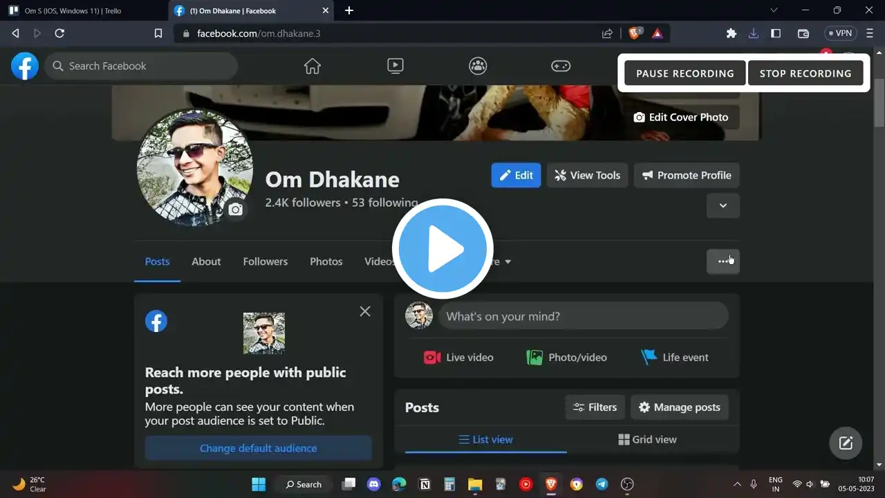Switch posts to List view
Image resolution: width=885 pixels, height=498 pixels.
click(x=486, y=439)
